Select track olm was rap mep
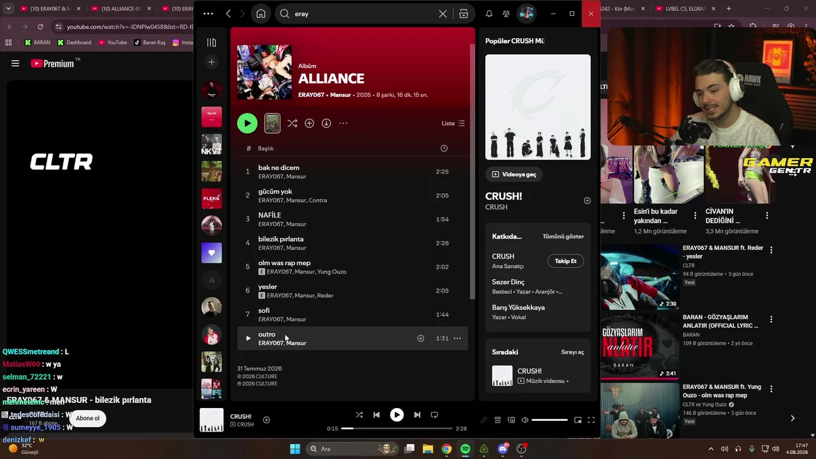Image resolution: width=816 pixels, height=459 pixels. pos(353,267)
